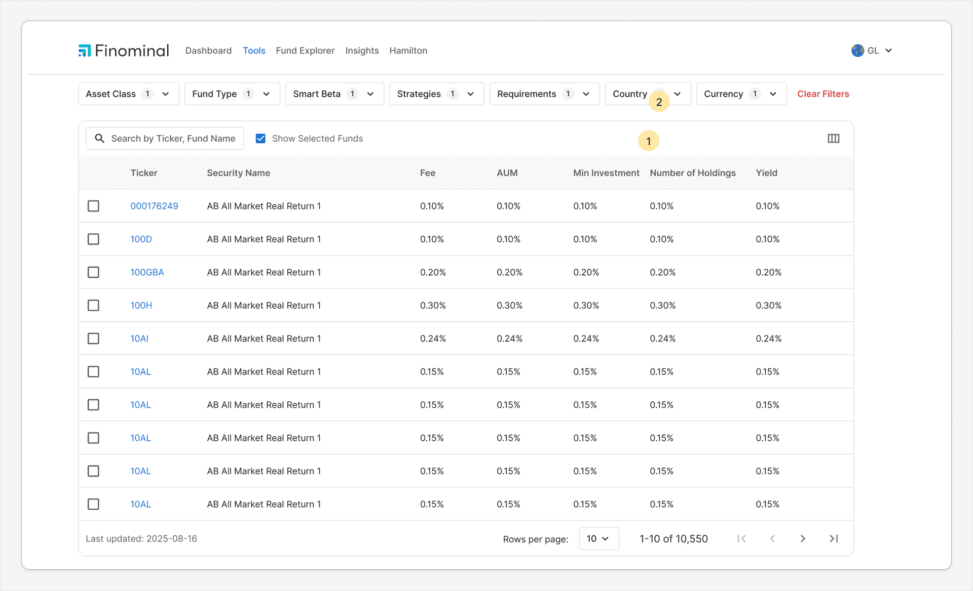Click the Fee column header
973x591 pixels.
coord(428,173)
